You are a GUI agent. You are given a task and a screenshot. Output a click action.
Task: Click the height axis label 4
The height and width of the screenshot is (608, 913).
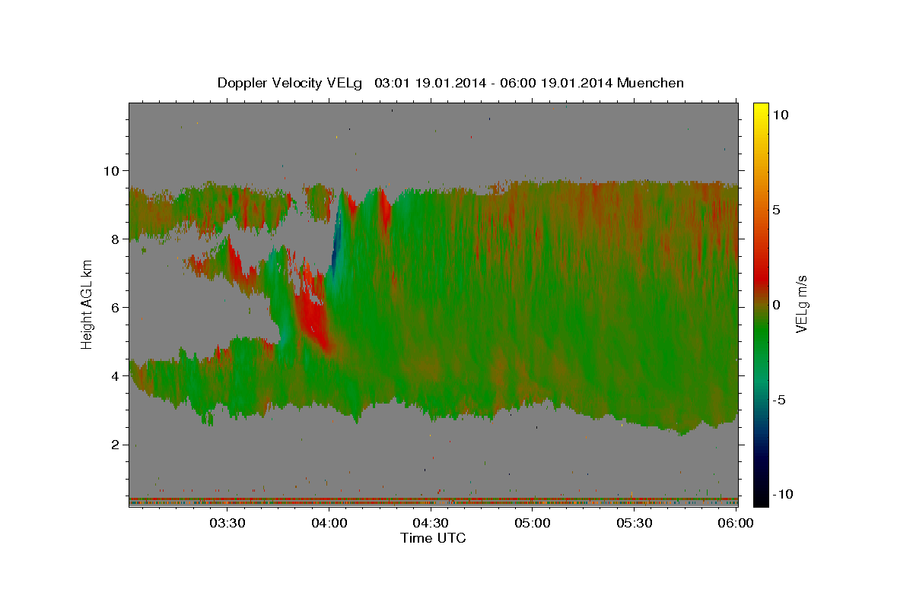click(x=116, y=375)
